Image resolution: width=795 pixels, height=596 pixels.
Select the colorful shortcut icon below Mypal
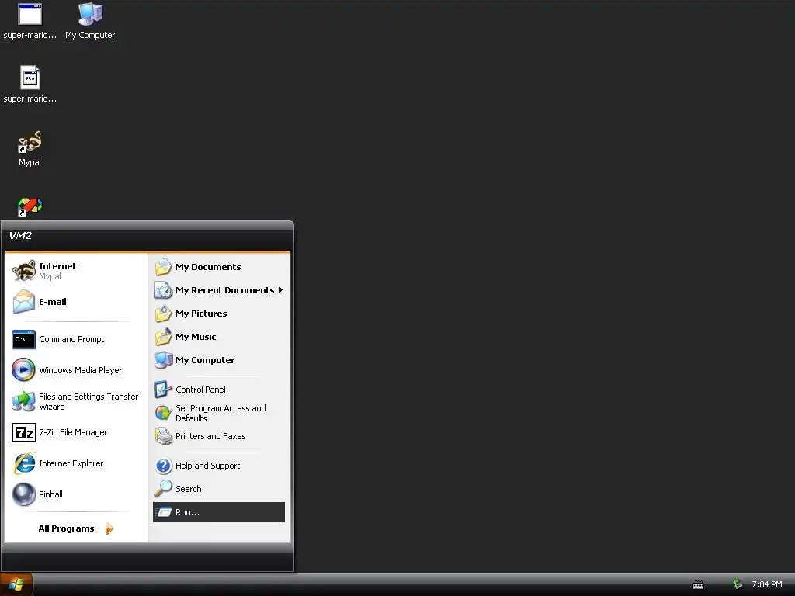30,206
